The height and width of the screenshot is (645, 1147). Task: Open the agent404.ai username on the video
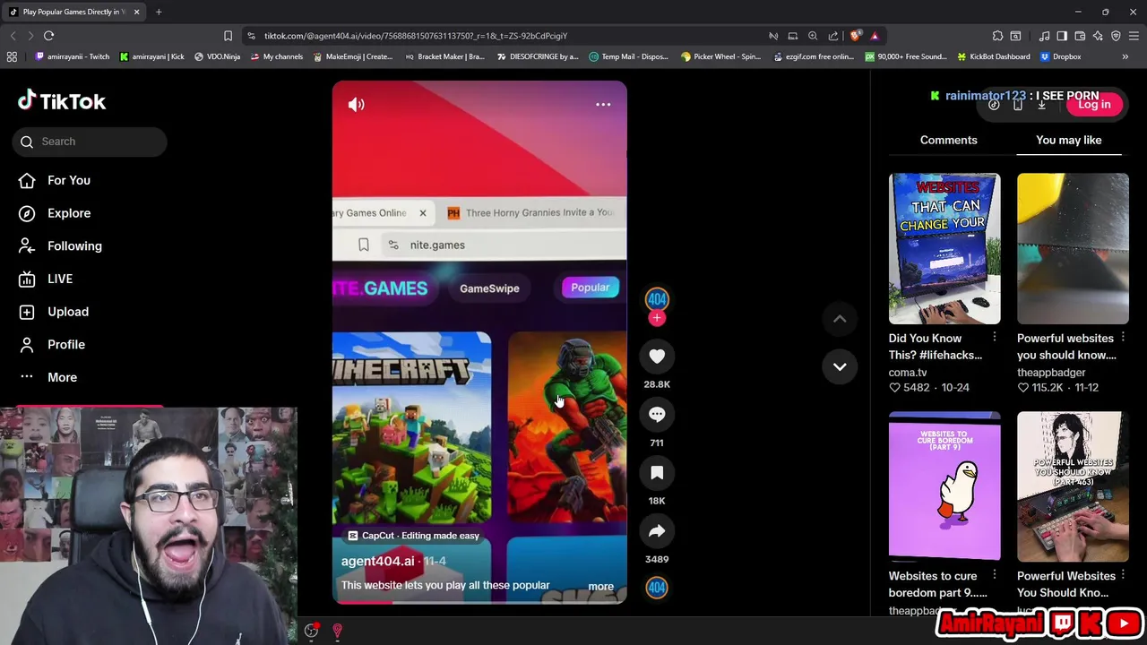coord(377,561)
